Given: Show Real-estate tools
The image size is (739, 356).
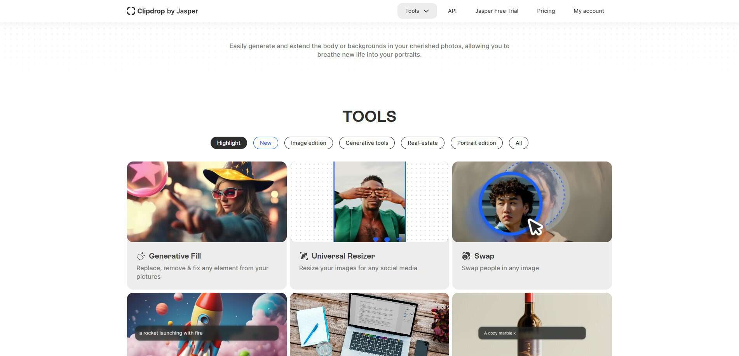Looking at the screenshot, I should click(x=423, y=143).
